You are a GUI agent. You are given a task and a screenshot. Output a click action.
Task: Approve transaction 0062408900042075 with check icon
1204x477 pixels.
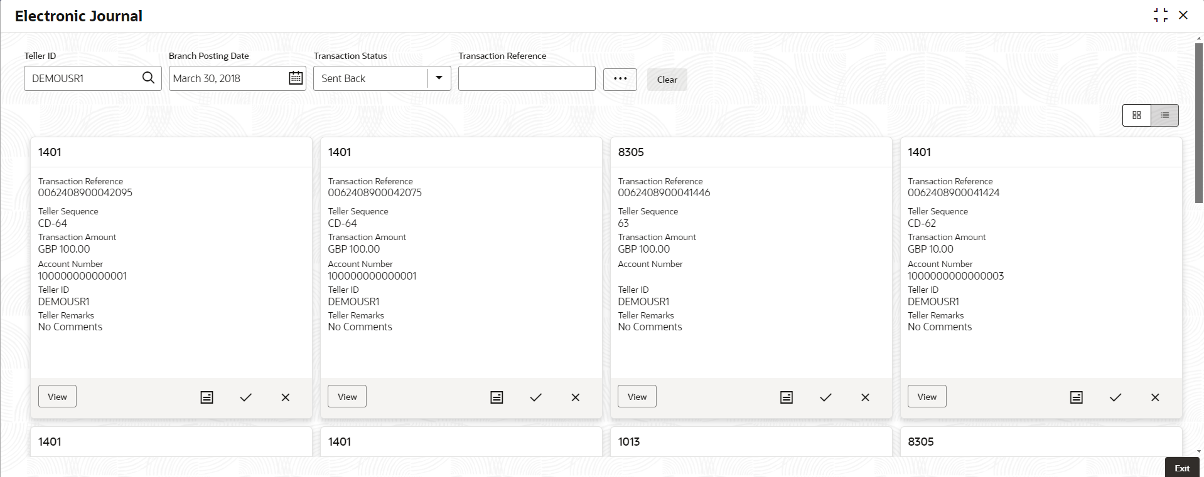click(x=535, y=397)
